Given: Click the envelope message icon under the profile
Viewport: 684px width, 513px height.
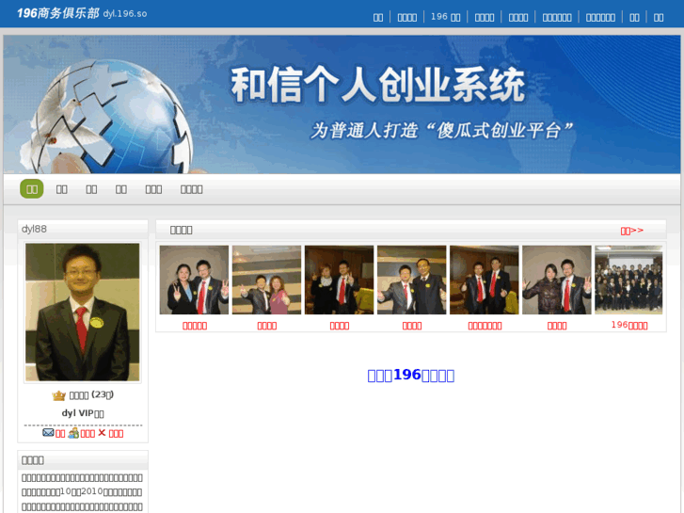Looking at the screenshot, I should click(x=48, y=433).
